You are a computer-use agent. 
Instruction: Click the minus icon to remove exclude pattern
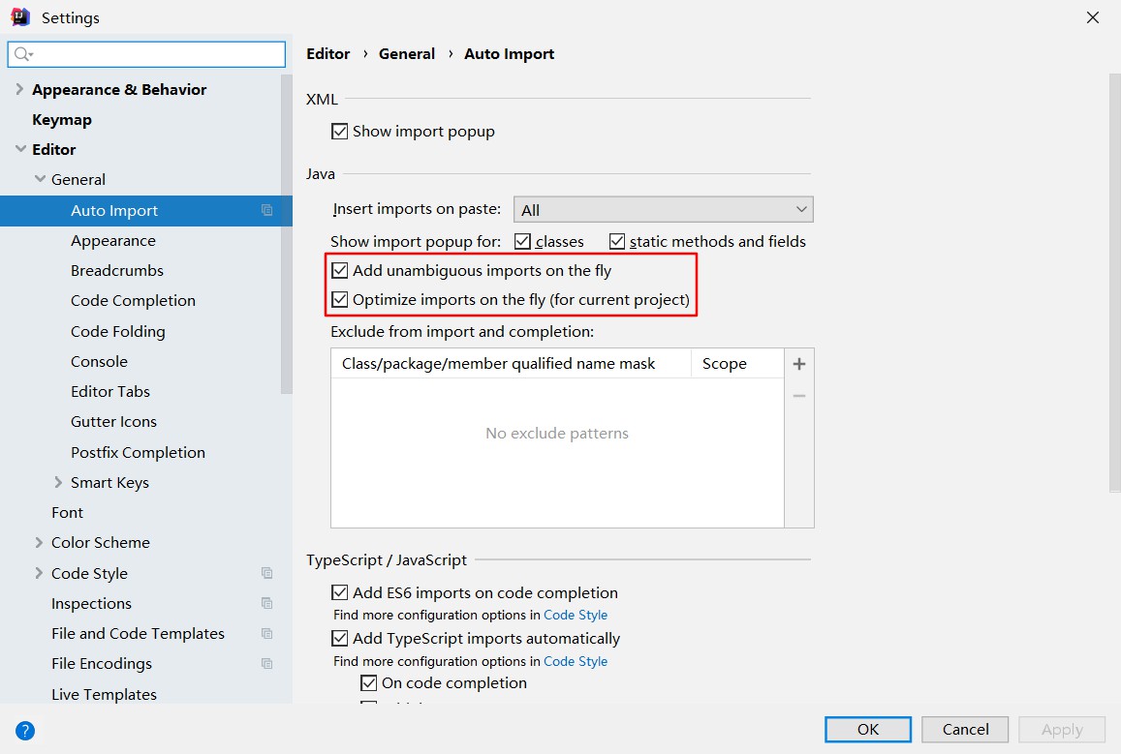[799, 396]
